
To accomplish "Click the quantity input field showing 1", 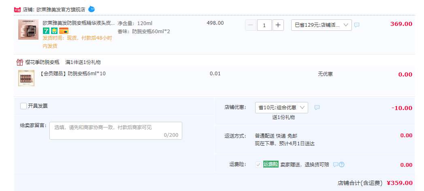I will pyautogui.click(x=264, y=25).
